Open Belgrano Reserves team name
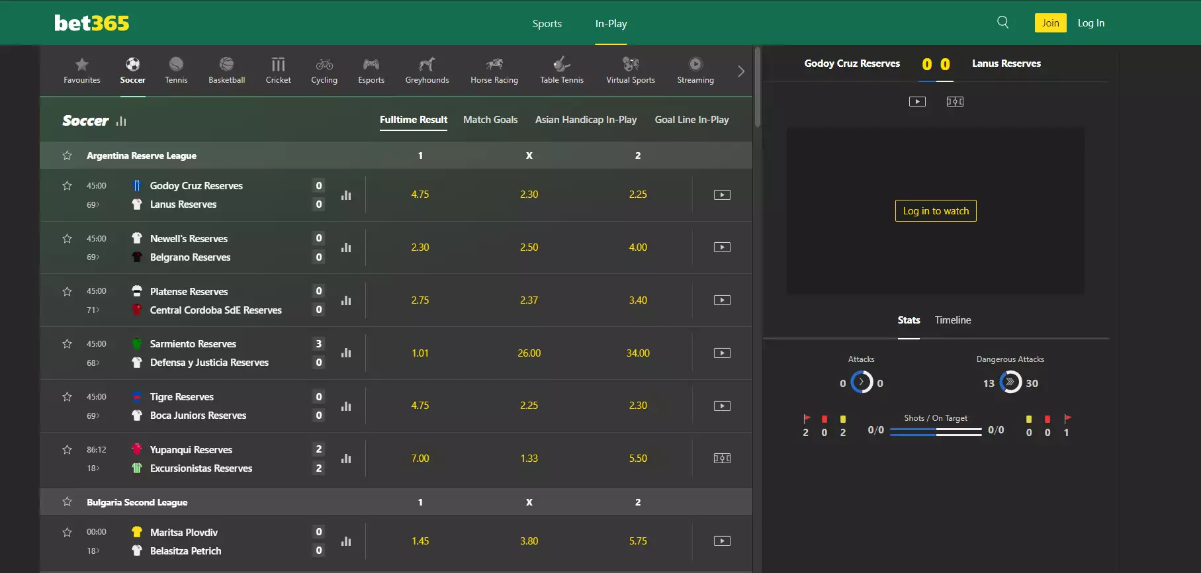This screenshot has width=1201, height=573. (x=190, y=257)
